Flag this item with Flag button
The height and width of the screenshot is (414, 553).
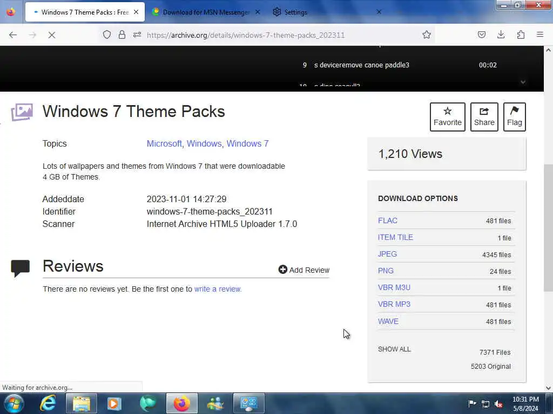click(515, 117)
